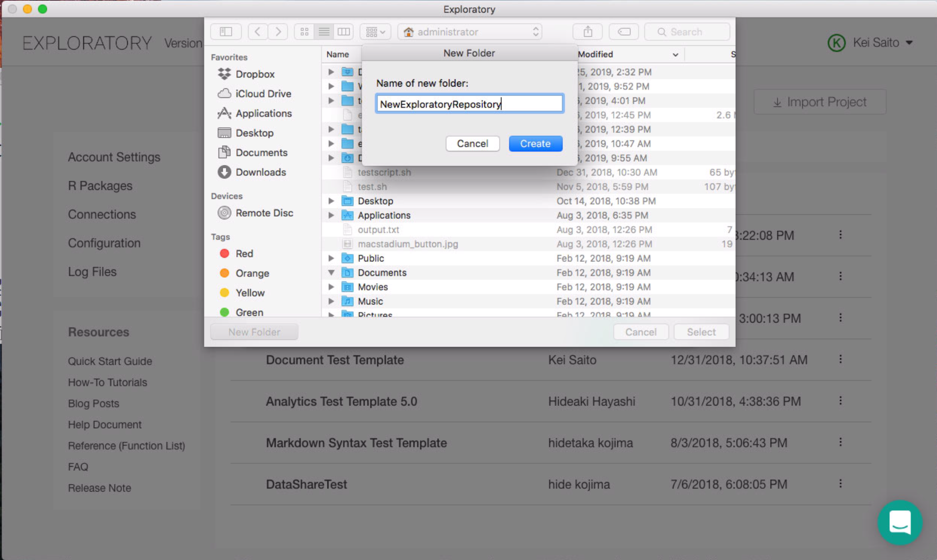This screenshot has width=937, height=560.
Task: Open Account Settings in Exploratory sidebar
Action: pos(114,157)
